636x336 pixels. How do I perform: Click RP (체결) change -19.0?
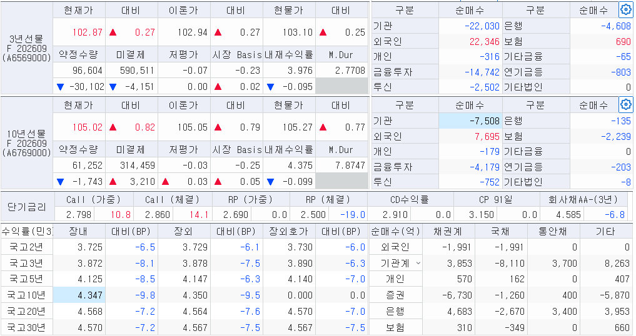353,215
